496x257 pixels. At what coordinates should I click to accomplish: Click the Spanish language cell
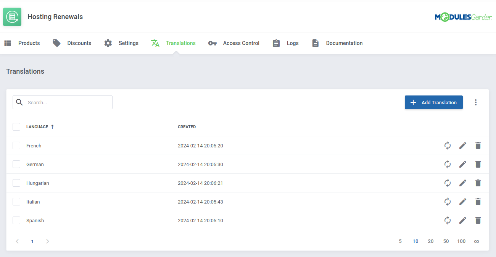click(x=35, y=221)
